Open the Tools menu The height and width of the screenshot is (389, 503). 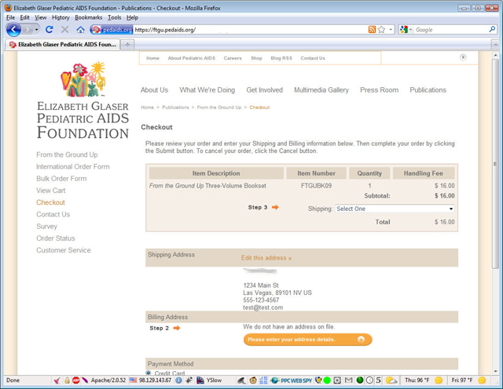tap(114, 17)
